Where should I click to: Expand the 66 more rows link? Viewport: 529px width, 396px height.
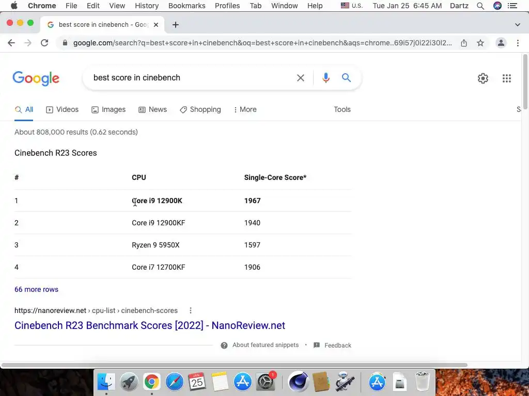tap(37, 290)
